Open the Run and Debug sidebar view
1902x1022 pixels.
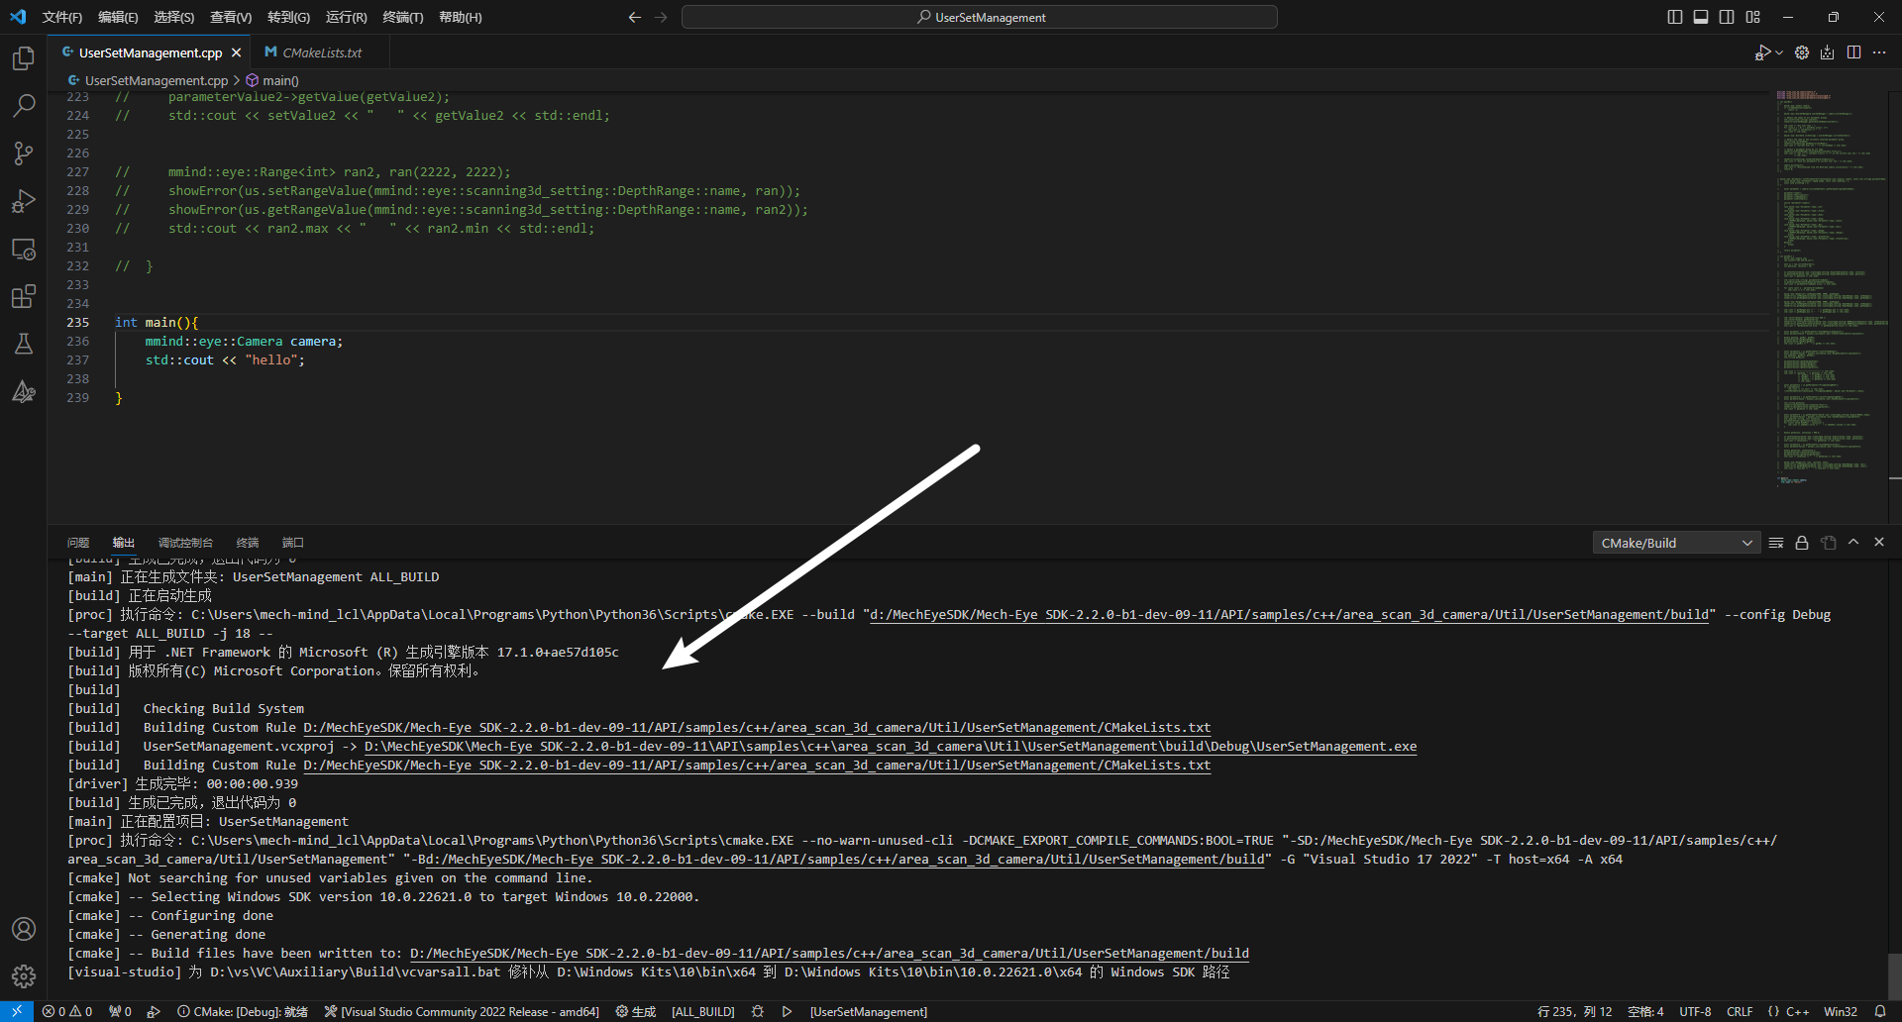point(24,201)
